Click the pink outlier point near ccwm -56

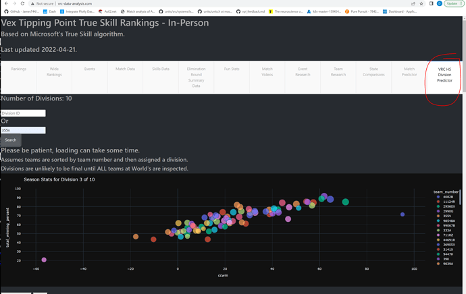pyautogui.click(x=44, y=260)
